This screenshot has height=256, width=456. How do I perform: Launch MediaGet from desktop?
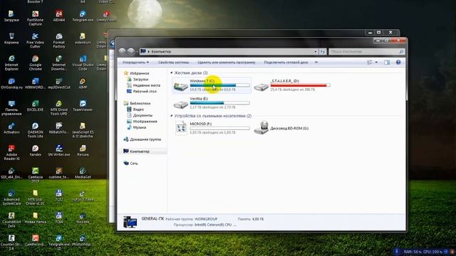(x=83, y=173)
